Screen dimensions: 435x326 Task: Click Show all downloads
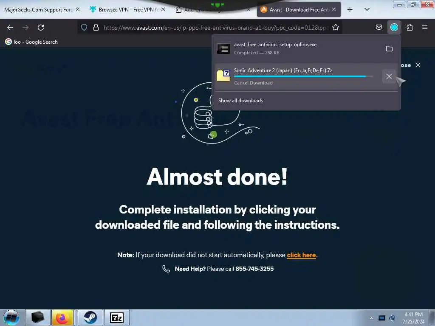coord(240,101)
